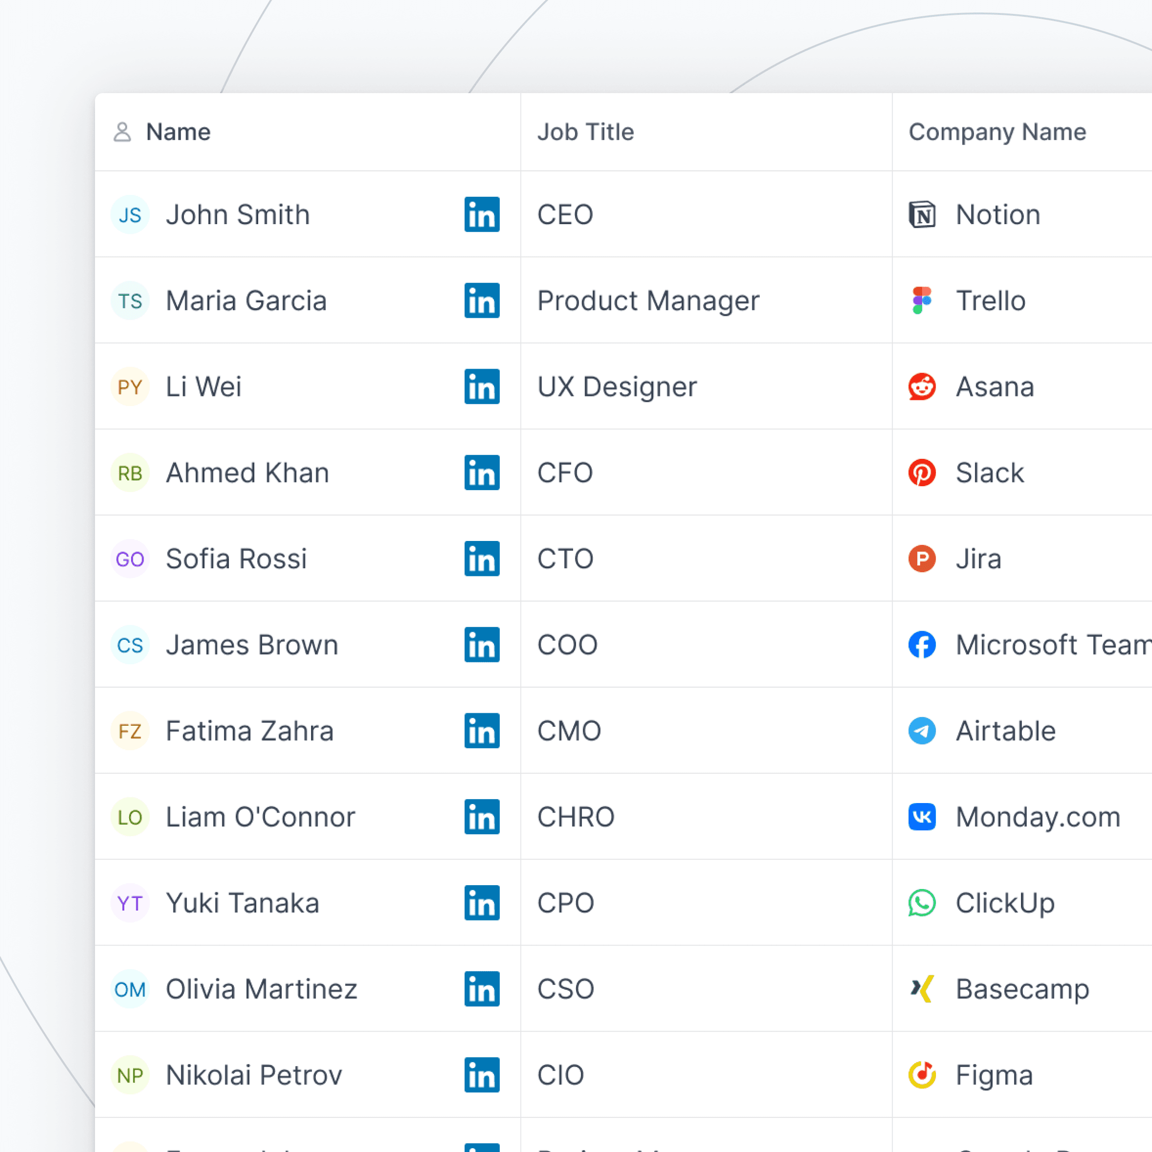
Task: Click the JS avatar for John Smith
Action: [130, 215]
